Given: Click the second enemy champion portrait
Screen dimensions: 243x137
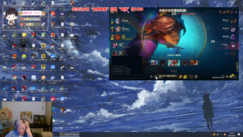Looking at the screenshot, I should 233,29.
